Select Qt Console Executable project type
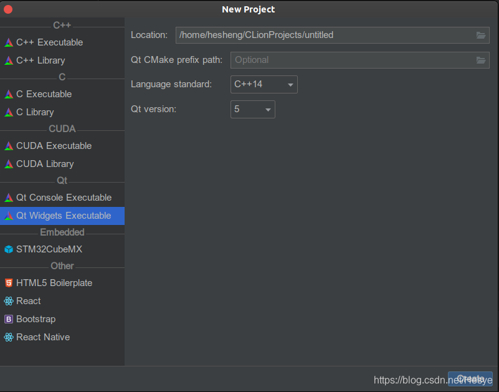Viewport: 499px width, 392px height. point(62,198)
